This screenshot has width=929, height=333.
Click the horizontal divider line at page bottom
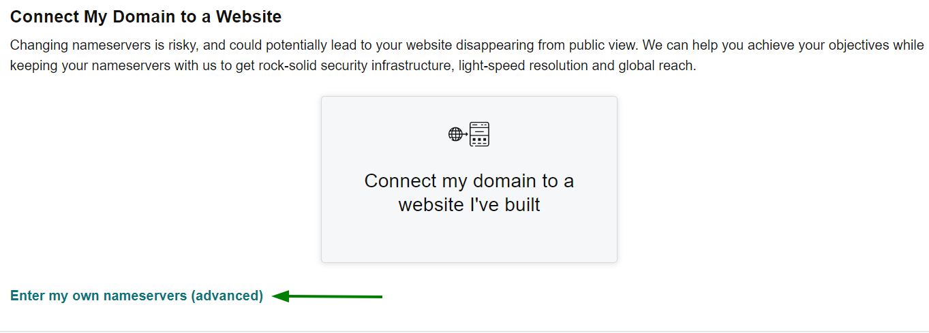pos(464,332)
